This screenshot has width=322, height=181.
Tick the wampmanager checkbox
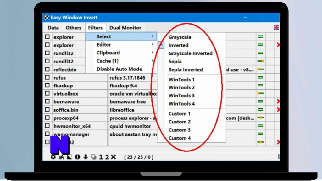[x=47, y=134]
